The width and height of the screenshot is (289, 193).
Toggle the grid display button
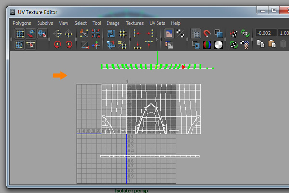tap(196, 34)
